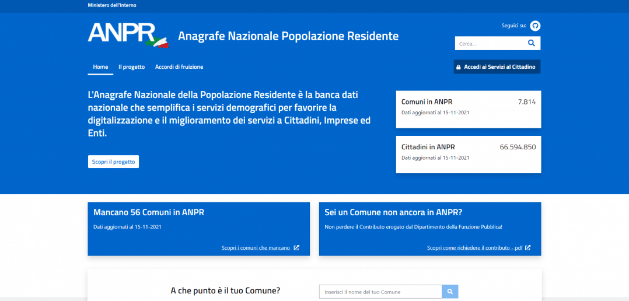
Task: Click the Anagrafe Nazionale Popolazione Residente title
Action: [x=288, y=36]
